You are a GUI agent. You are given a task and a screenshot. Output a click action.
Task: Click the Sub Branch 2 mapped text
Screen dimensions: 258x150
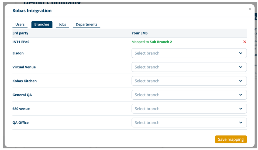tap(161, 42)
